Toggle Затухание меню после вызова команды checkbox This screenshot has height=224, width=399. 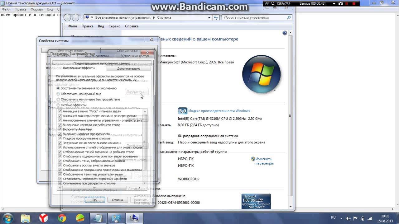coord(60,143)
